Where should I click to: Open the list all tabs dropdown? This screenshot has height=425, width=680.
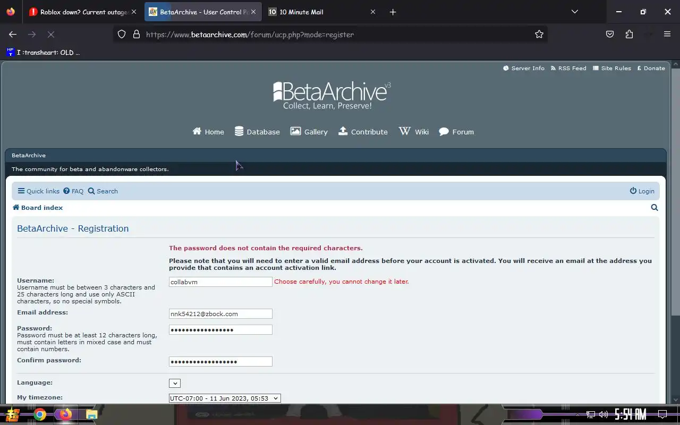pyautogui.click(x=574, y=12)
